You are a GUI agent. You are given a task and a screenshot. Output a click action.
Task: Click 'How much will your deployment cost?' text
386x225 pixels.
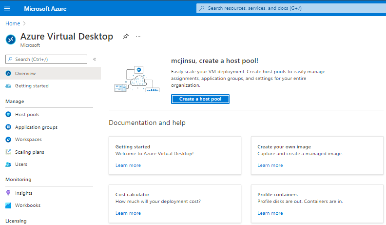coord(158,202)
